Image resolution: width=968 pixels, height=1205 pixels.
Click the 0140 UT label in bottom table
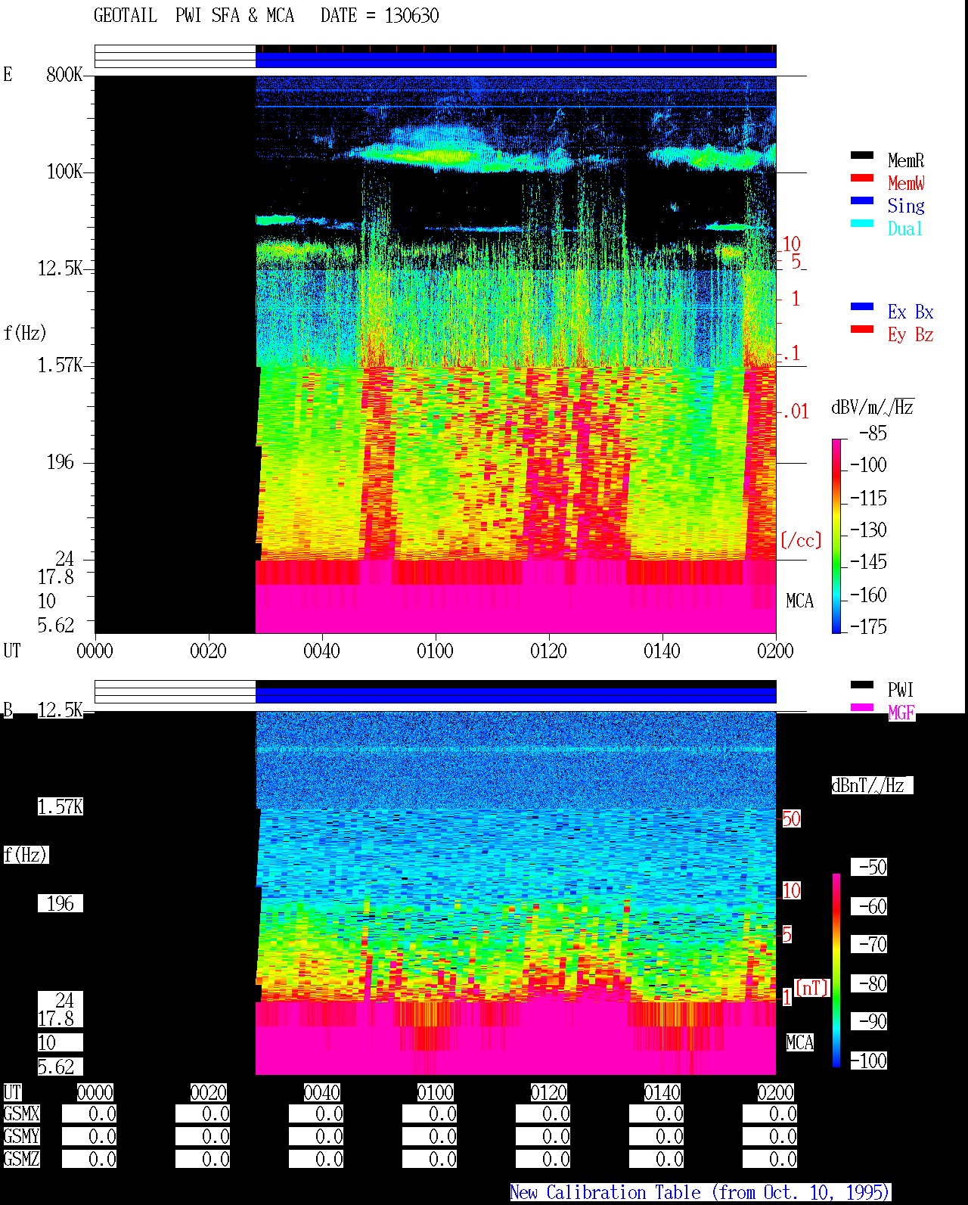tap(662, 1092)
